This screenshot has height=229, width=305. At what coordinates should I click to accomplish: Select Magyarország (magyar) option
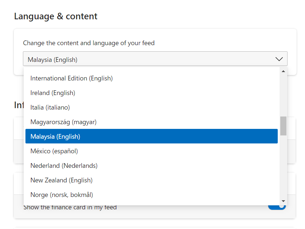(x=64, y=122)
